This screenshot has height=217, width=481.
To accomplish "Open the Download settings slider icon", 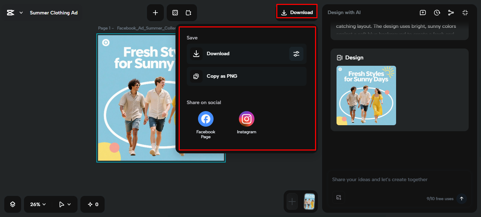I will (296, 53).
